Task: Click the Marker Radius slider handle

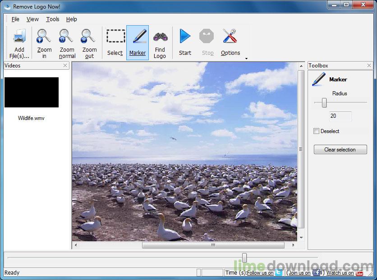Action: pyautogui.click(x=324, y=103)
